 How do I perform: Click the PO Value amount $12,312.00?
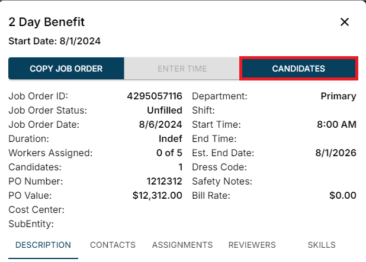(157, 196)
